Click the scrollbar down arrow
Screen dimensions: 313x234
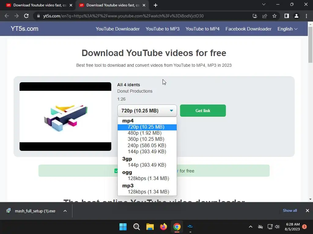(x=310, y=199)
